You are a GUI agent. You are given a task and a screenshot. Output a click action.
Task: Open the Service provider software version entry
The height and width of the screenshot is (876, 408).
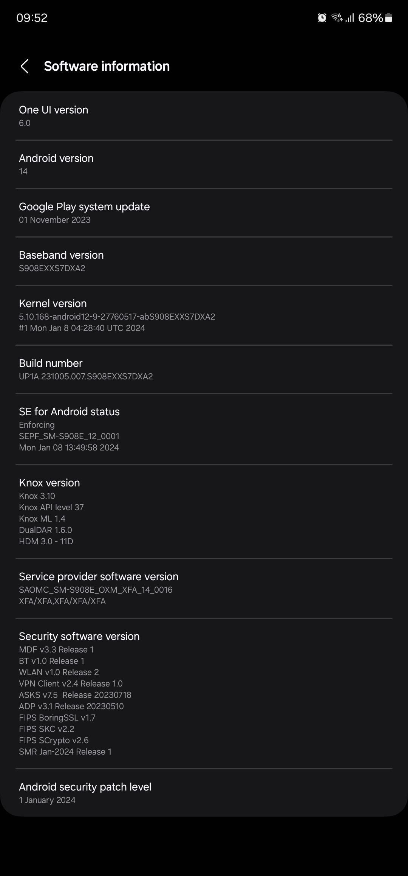point(204,588)
